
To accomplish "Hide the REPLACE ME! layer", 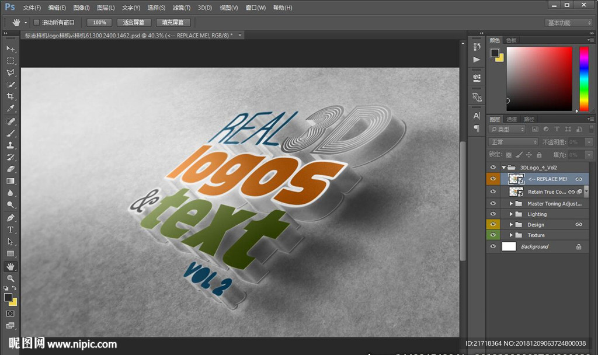I will click(493, 179).
